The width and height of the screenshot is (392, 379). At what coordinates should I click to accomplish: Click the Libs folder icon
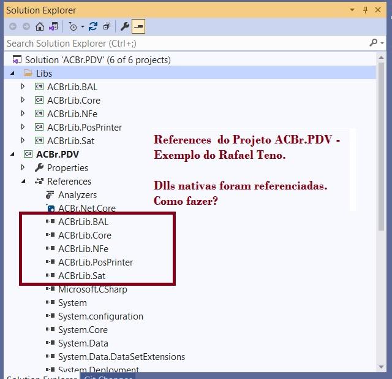(28, 73)
